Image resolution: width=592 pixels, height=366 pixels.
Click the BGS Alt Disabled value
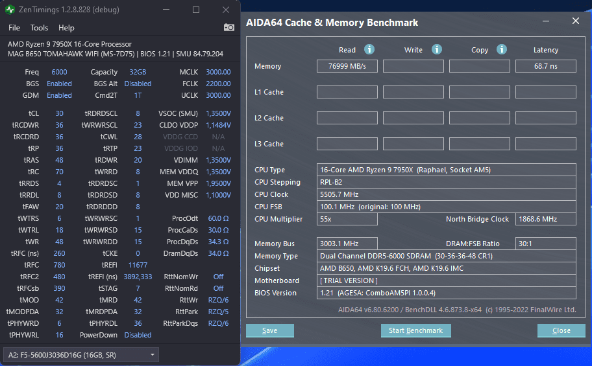pos(138,84)
